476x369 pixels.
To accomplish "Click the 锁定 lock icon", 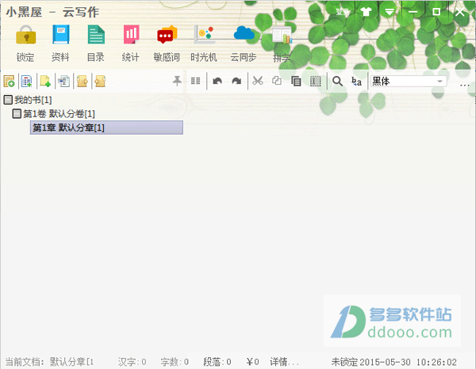I will [26, 35].
